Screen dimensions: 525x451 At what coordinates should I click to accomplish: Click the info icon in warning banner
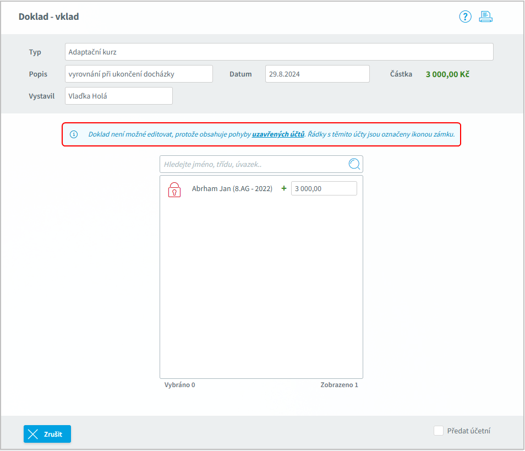click(74, 134)
